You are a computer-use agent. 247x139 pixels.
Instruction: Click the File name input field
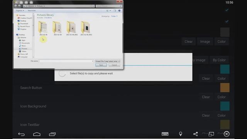66,61
